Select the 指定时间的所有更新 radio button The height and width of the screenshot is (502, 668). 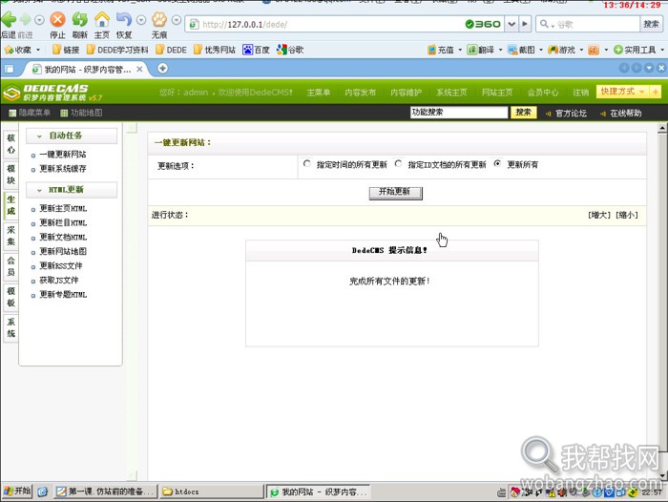tap(307, 163)
